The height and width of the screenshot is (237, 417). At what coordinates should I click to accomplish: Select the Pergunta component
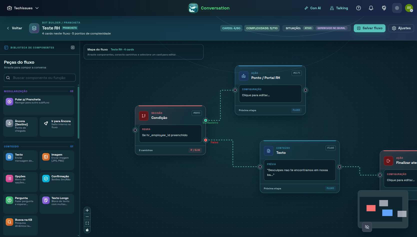(x=20, y=204)
